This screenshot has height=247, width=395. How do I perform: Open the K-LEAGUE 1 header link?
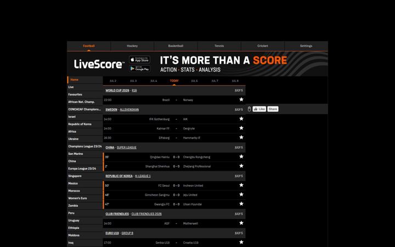[143, 176]
